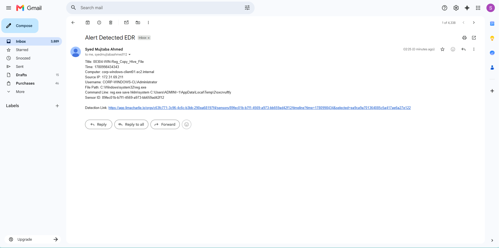Open Inbox folder
499x248 pixels.
[31, 41]
